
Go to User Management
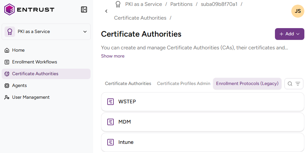pyautogui.click(x=31, y=97)
